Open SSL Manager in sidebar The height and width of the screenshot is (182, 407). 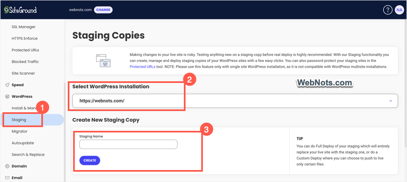(x=24, y=27)
